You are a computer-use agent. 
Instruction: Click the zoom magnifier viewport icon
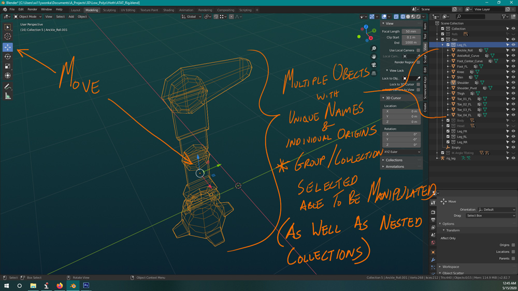[373, 49]
